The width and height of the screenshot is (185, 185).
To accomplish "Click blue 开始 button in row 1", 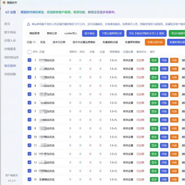I will (x=164, y=60).
